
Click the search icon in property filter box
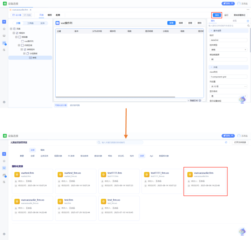[x=248, y=26]
